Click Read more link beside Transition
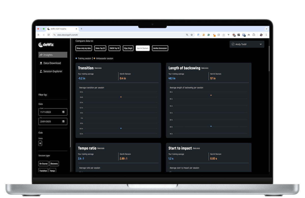The width and height of the screenshot is (305, 198). (x=98, y=68)
